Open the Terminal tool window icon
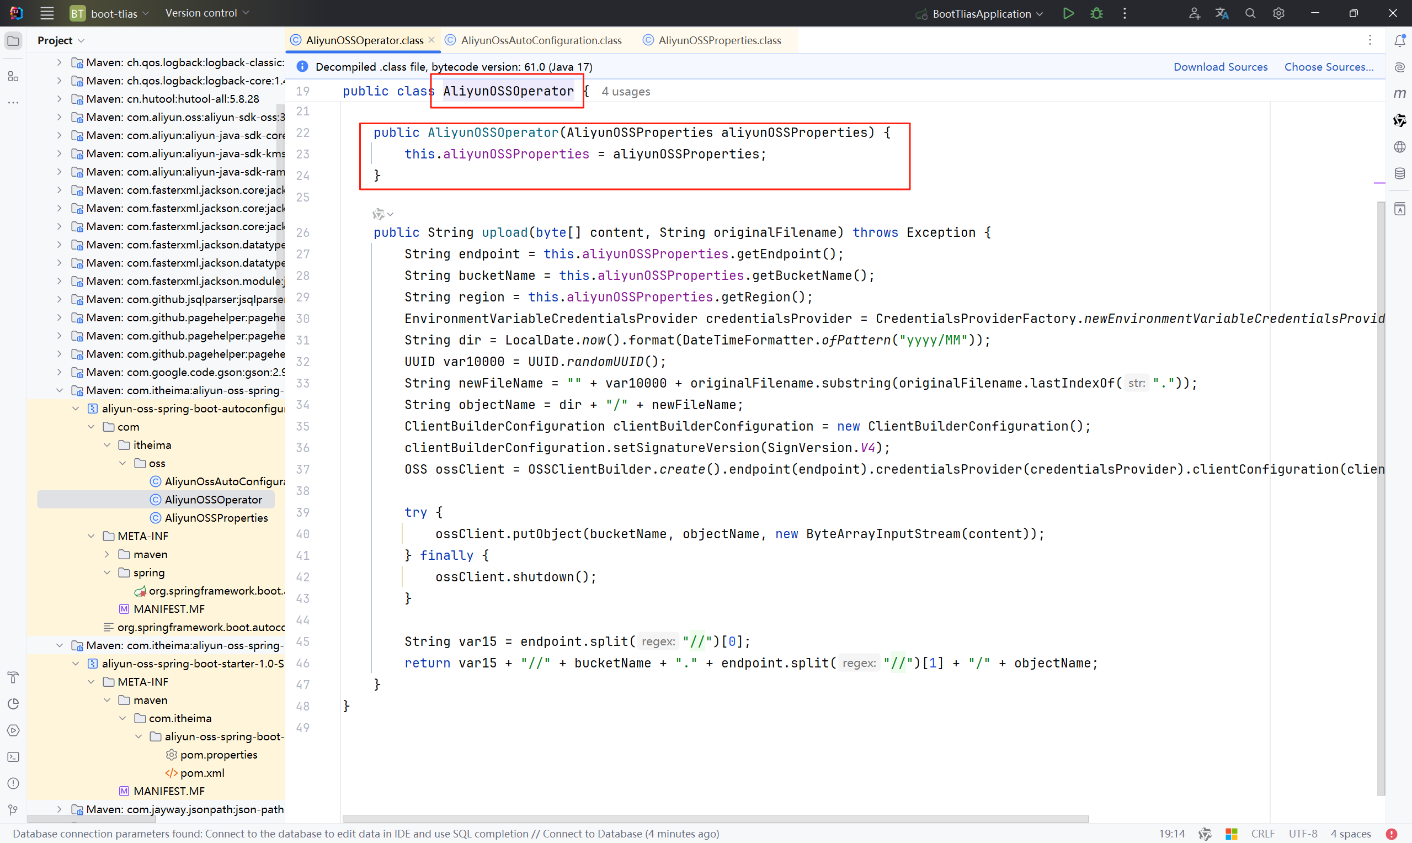1412x843 pixels. (13, 757)
